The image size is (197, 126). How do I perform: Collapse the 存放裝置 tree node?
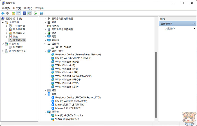coord(3,44)
